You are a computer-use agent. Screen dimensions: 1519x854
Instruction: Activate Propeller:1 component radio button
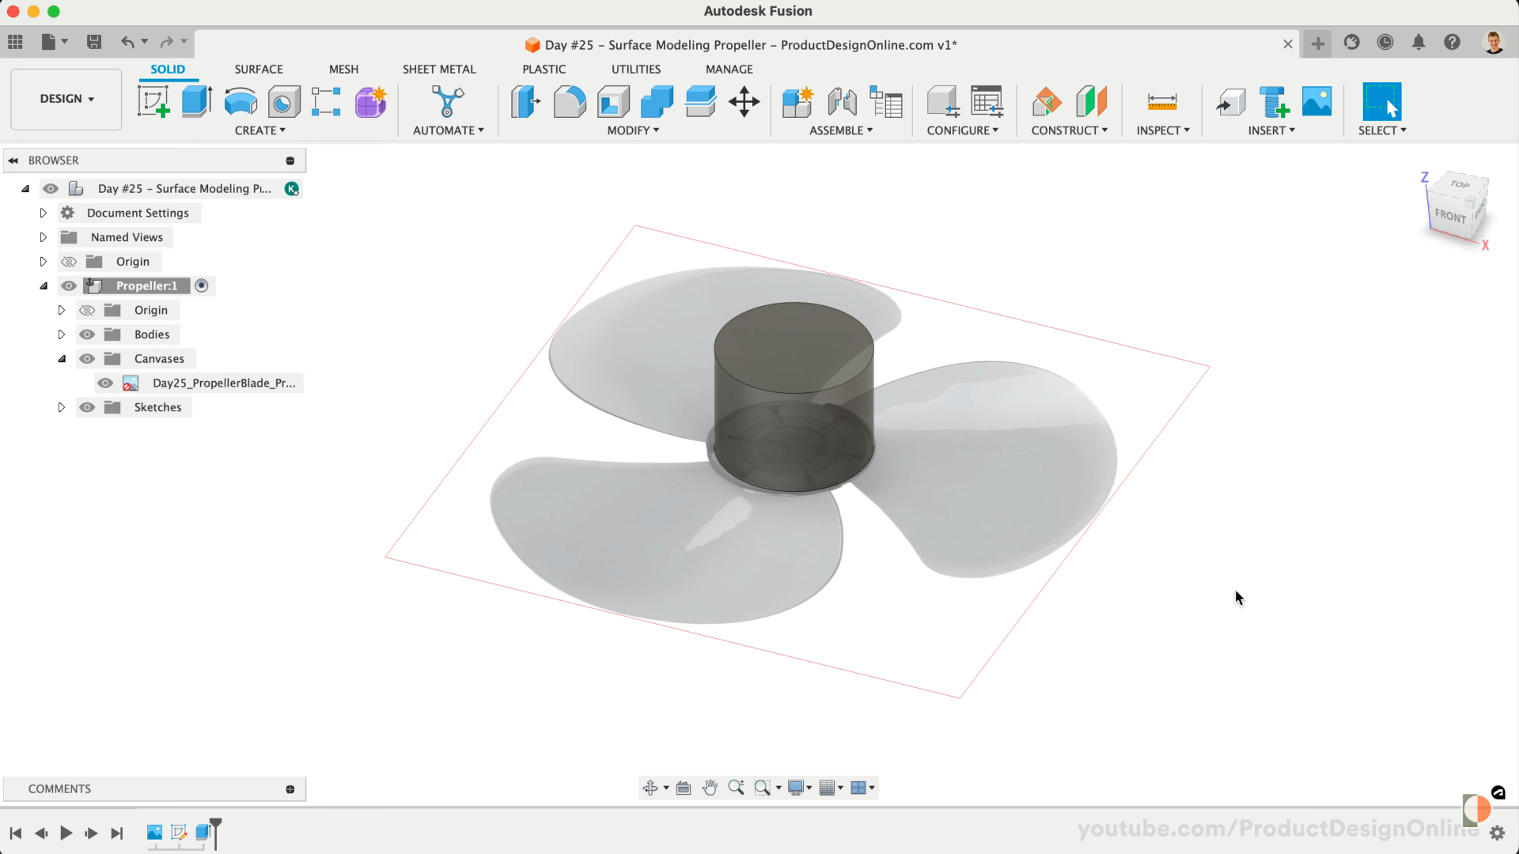pos(202,285)
